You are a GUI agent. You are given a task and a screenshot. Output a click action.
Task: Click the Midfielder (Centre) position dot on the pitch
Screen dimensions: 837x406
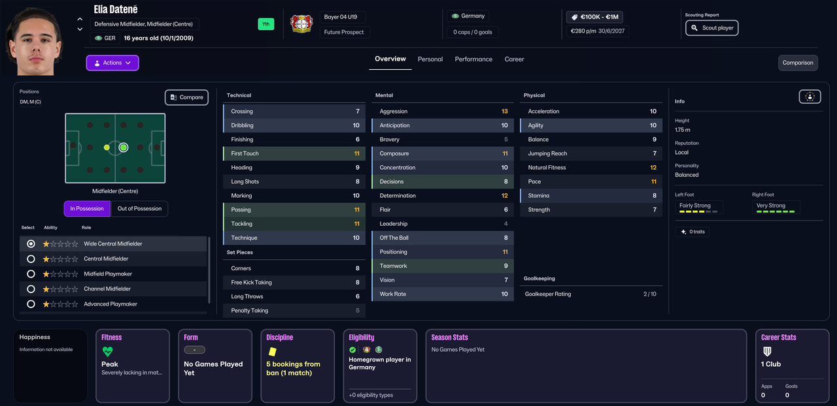[x=123, y=148]
